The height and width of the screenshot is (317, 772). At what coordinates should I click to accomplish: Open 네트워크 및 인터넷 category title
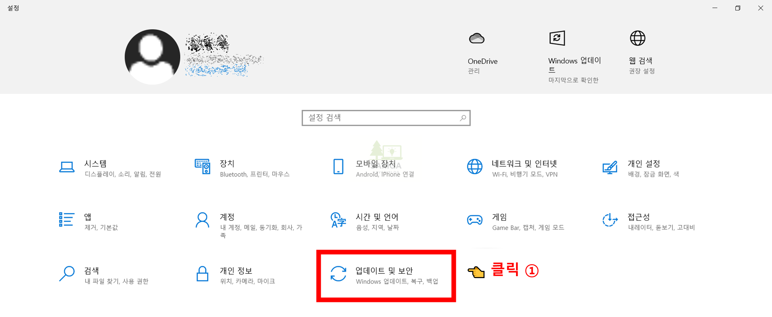point(524,164)
